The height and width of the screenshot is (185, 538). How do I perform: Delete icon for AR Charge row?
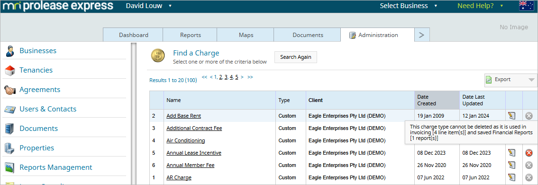pyautogui.click(x=529, y=178)
